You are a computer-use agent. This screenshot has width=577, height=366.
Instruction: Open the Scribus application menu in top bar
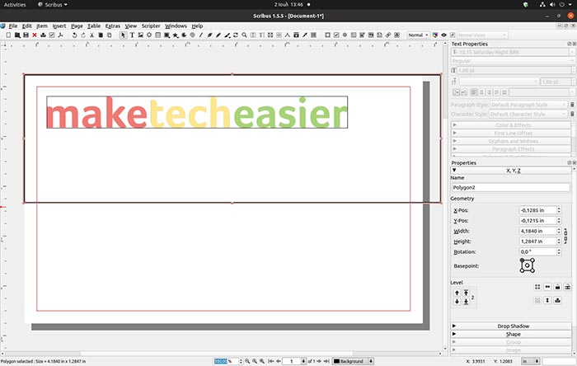(x=53, y=5)
